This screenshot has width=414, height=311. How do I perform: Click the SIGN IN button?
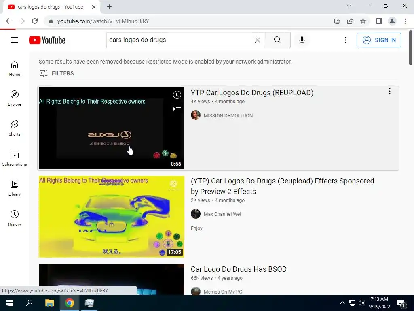pyautogui.click(x=379, y=40)
